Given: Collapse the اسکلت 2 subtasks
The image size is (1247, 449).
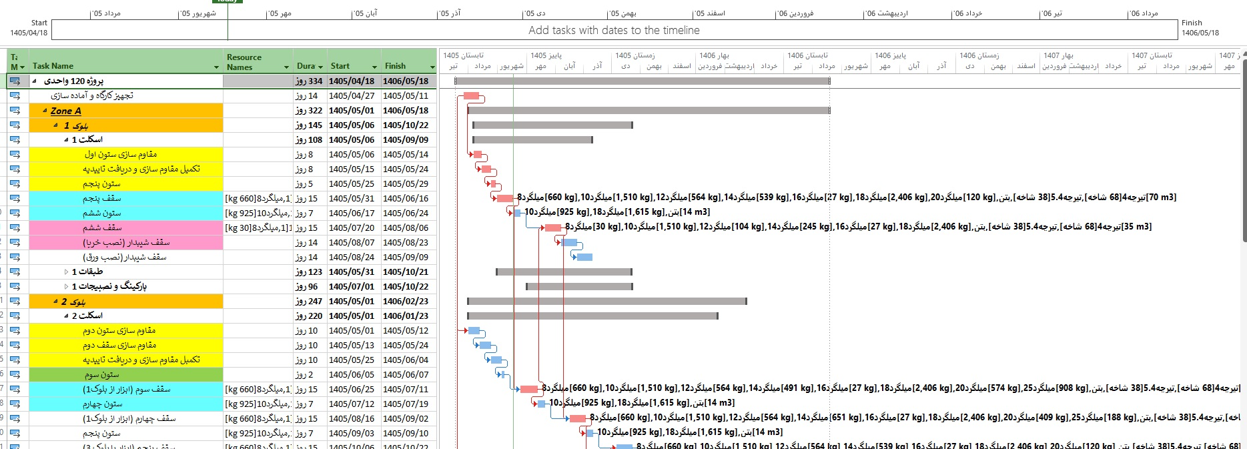Looking at the screenshot, I should tap(66, 316).
